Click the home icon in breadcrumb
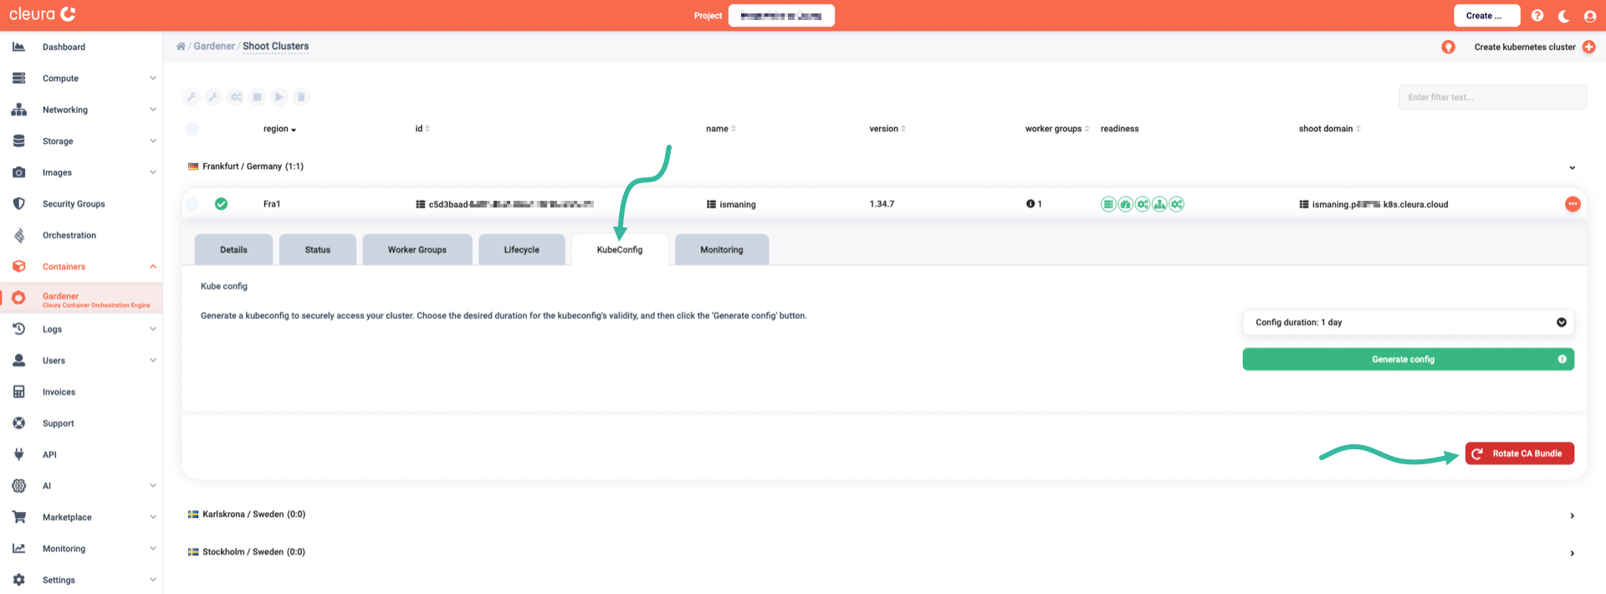Image resolution: width=1606 pixels, height=594 pixels. point(181,46)
